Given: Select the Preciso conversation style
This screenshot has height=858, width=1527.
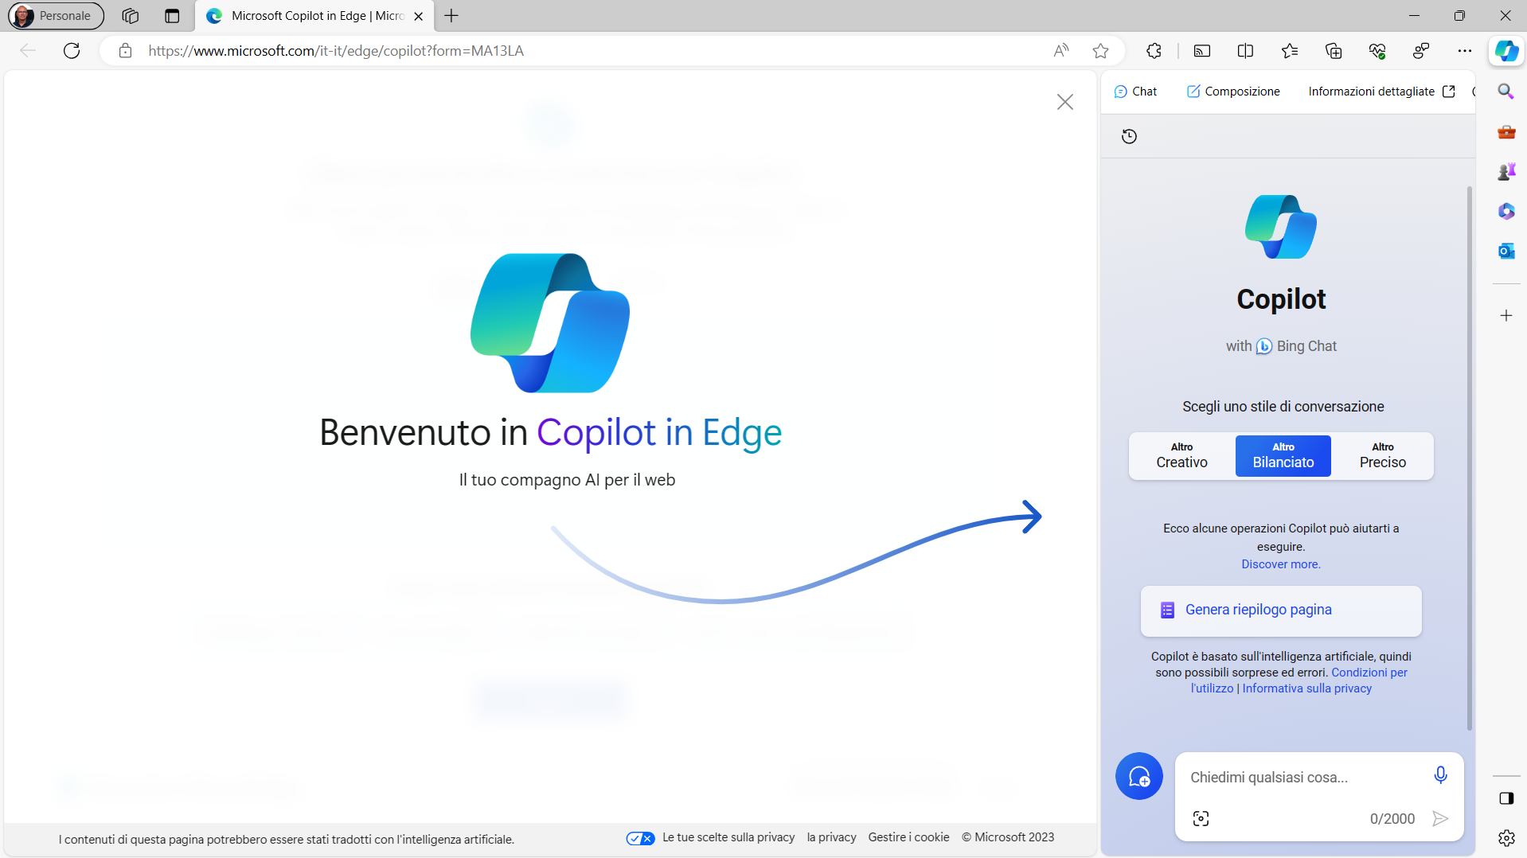Looking at the screenshot, I should 1383,456.
